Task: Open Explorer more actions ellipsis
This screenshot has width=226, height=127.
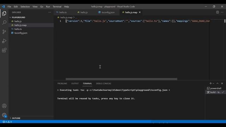Action: pos(49,12)
